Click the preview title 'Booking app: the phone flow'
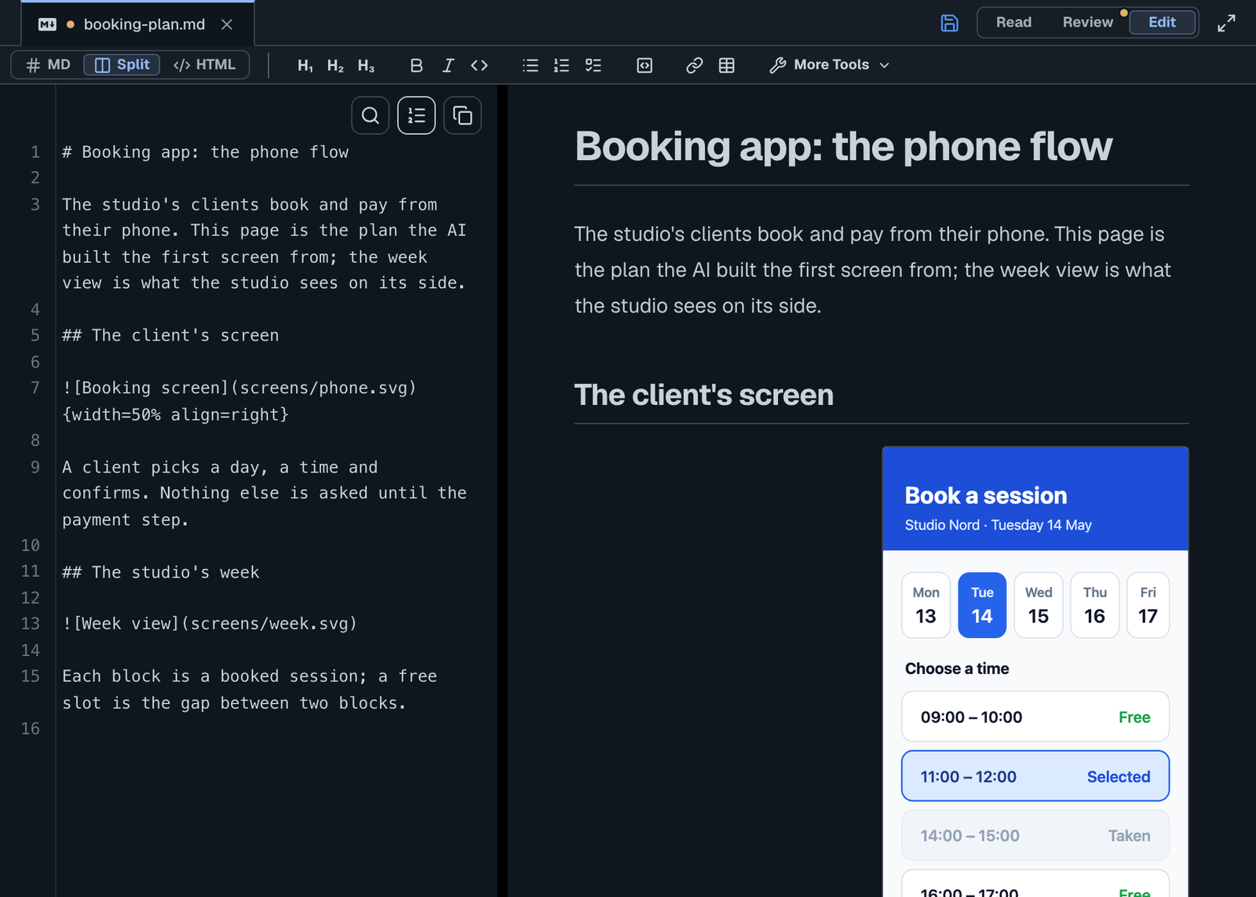The width and height of the screenshot is (1256, 897). [x=844, y=147]
